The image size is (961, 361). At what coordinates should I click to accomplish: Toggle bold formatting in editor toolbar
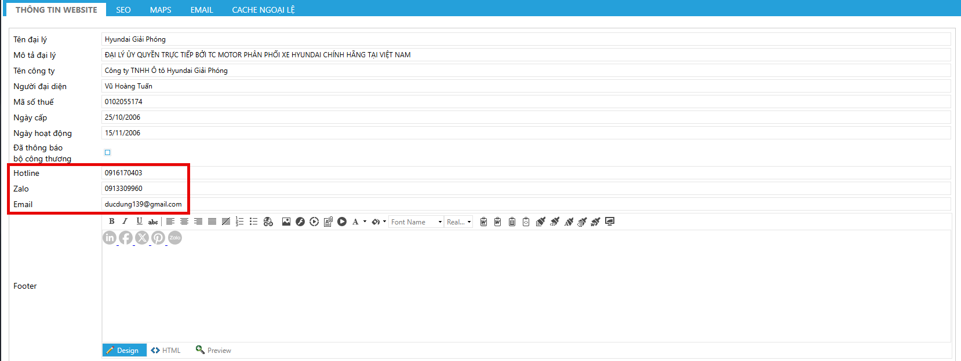point(112,222)
